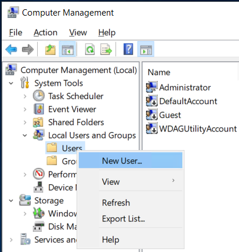Open the View submenu arrow in context menu
The image size is (239, 252).
pos(173,180)
